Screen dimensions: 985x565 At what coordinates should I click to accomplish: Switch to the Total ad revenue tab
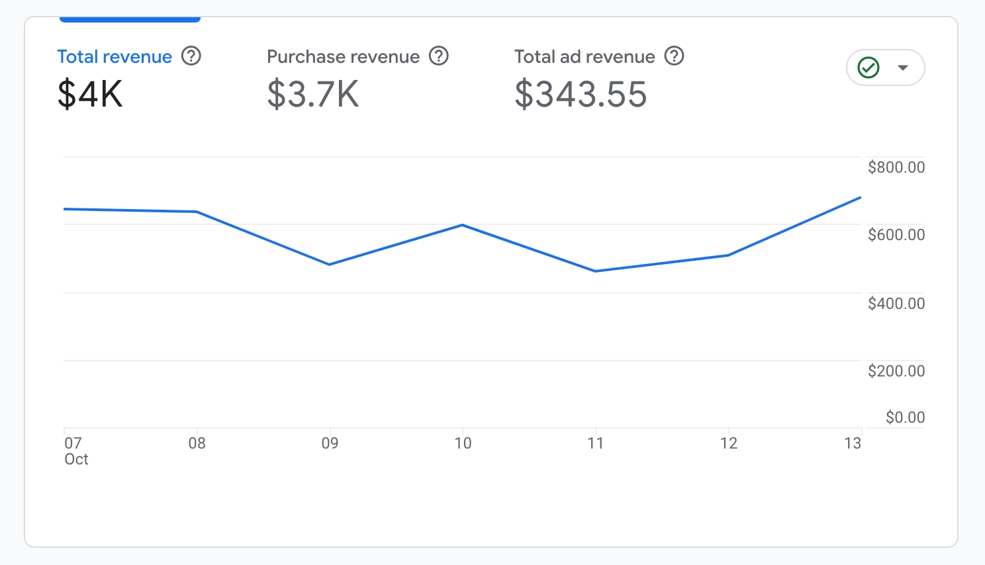tap(585, 57)
